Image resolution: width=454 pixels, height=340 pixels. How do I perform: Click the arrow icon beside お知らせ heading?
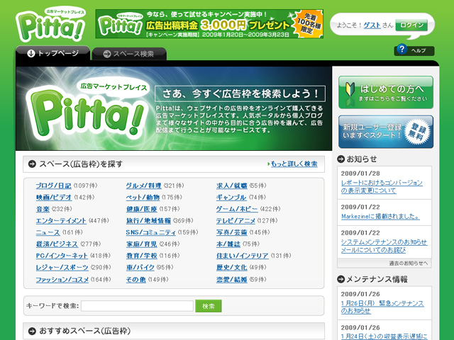[340, 159]
